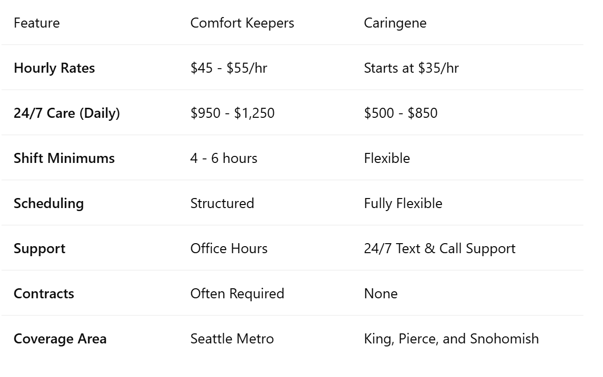Click the Office Hours cell
This screenshot has width=603, height=377.
(x=229, y=249)
